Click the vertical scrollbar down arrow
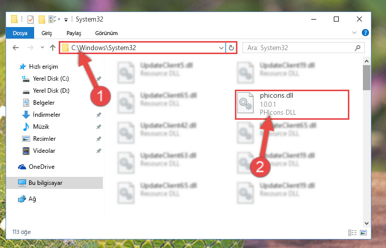The image size is (386, 248). click(366, 223)
